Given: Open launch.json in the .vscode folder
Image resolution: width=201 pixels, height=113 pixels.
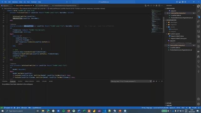Looking at the screenshot, I should [x=174, y=29].
